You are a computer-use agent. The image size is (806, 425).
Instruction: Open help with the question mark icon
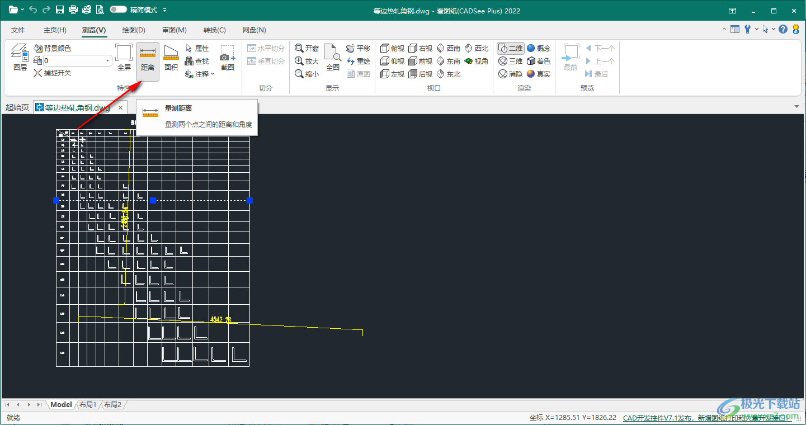[783, 29]
